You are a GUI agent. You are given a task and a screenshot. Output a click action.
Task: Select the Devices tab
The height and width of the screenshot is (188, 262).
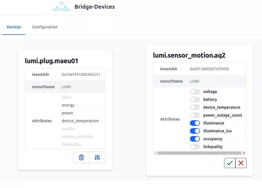coord(13,27)
